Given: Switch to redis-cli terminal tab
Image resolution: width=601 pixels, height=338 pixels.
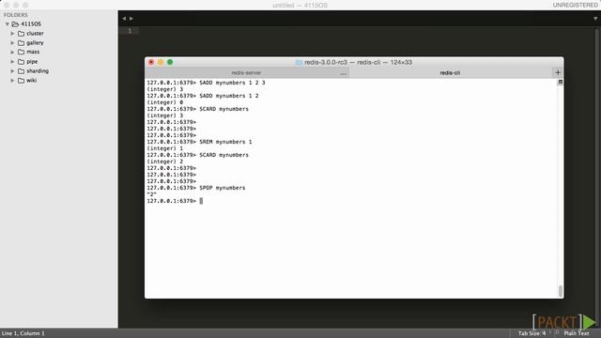Looking at the screenshot, I should [450, 73].
